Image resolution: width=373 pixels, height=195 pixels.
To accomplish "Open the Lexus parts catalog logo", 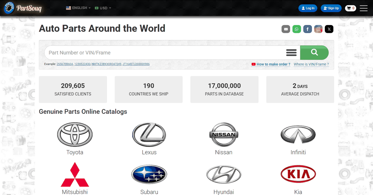I will pos(149,134).
